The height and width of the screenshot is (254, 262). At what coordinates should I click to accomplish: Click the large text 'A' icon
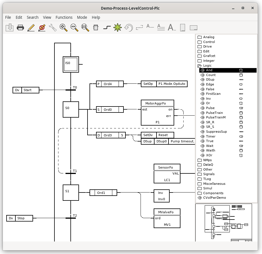point(172,27)
